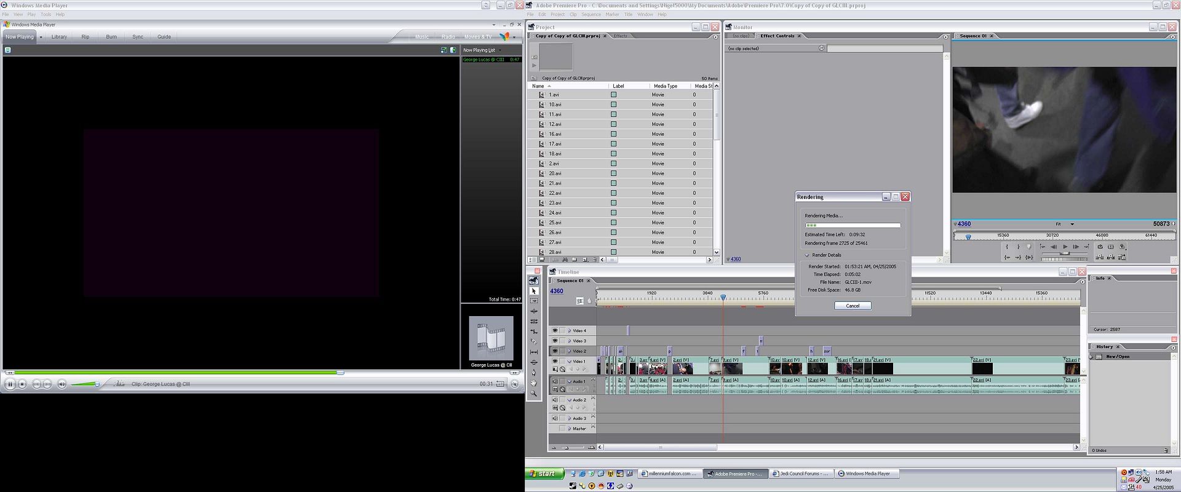Click Set In Point in Monitor
Screen dimensions: 1181x492
coord(1007,247)
